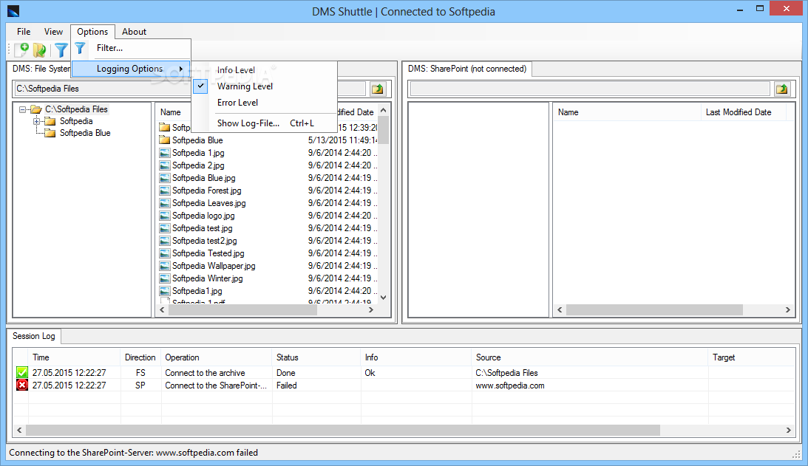808x466 pixels.
Task: Click the new document toolbar icon with green plus
Action: 21,49
